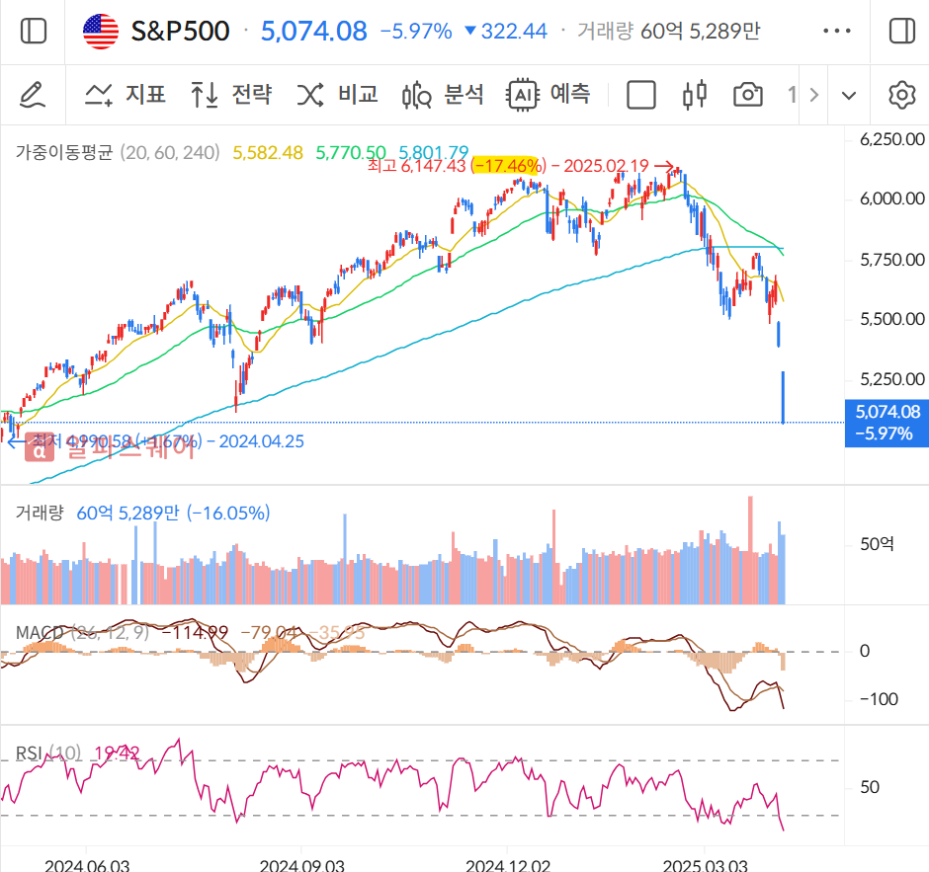The height and width of the screenshot is (872, 929).
Task: Take a chart snapshot with camera icon
Action: tap(748, 95)
